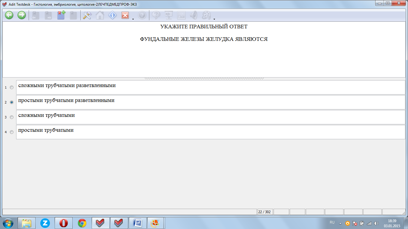Open the blue diamond info icon
The height and width of the screenshot is (229, 408).
112,15
